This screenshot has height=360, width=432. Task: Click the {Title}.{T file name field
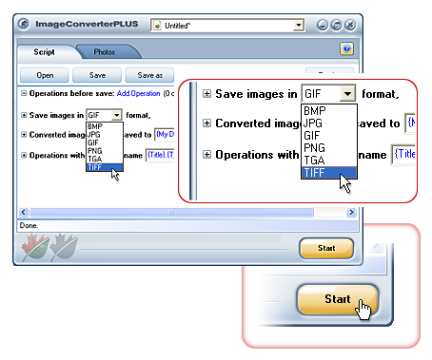click(x=160, y=155)
